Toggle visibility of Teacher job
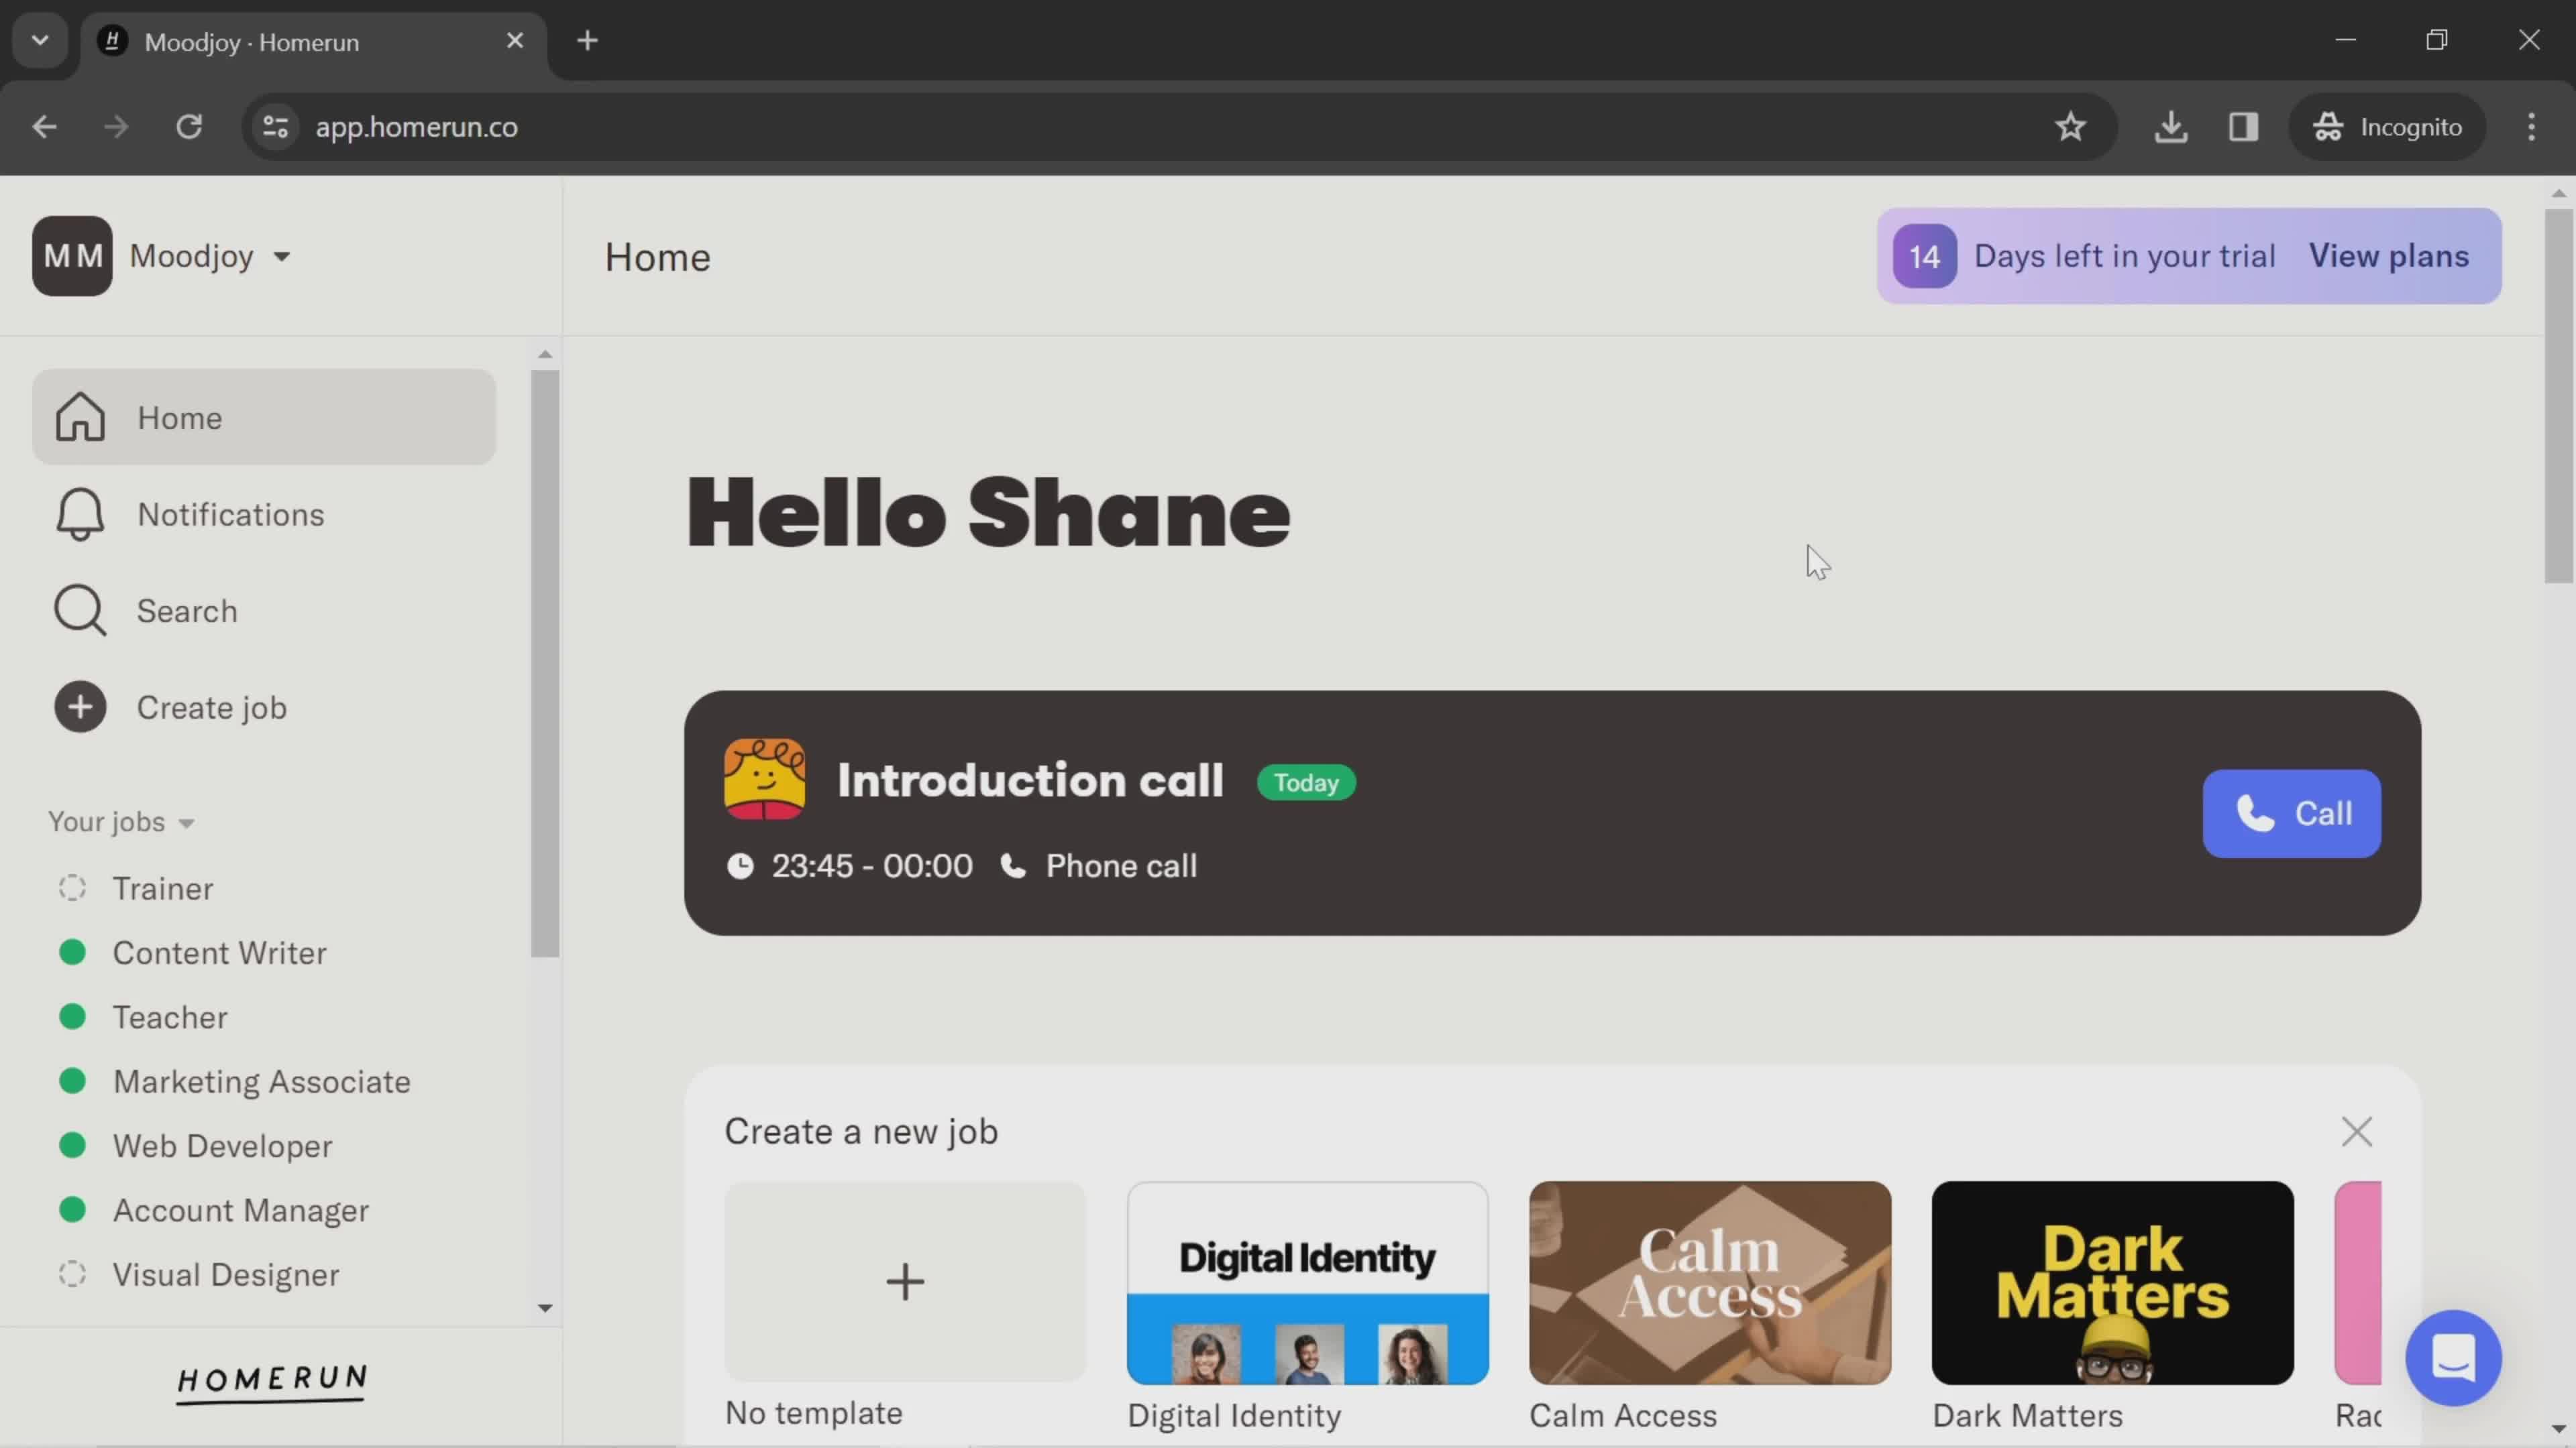This screenshot has width=2576, height=1448. click(70, 1016)
